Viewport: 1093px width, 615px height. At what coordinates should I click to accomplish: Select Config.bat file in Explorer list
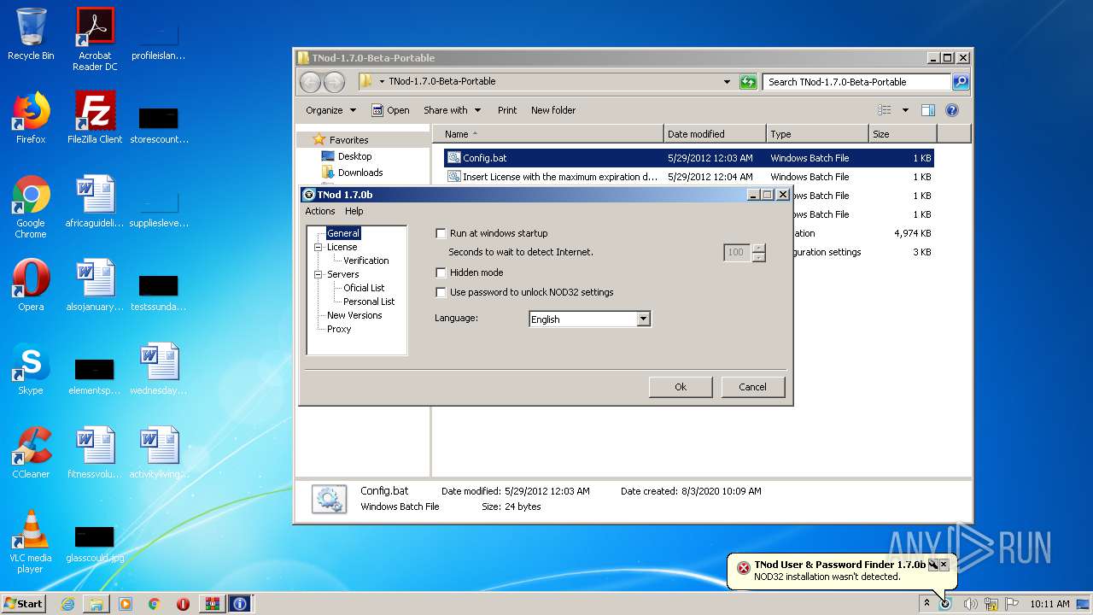[689, 158]
